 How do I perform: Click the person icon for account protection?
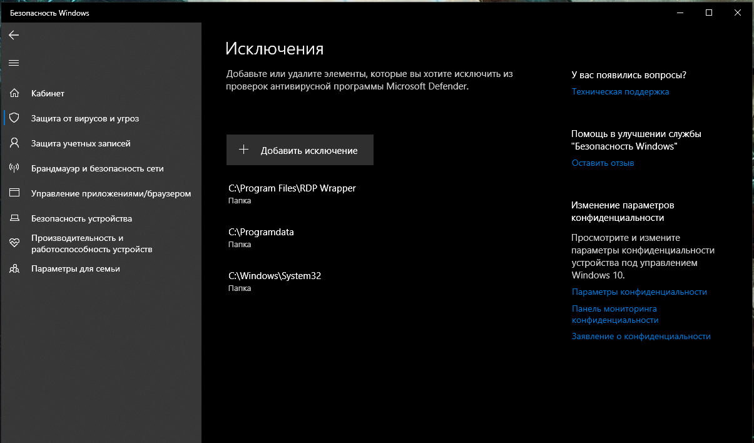(x=14, y=143)
